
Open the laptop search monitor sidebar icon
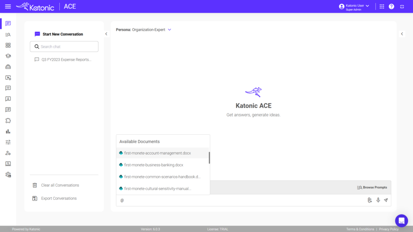click(8, 164)
